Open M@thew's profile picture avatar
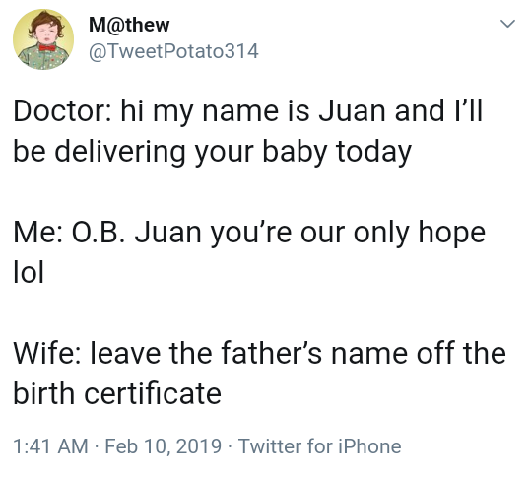 coord(43,39)
